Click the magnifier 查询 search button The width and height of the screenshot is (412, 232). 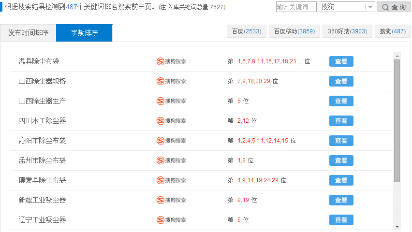[x=394, y=7]
